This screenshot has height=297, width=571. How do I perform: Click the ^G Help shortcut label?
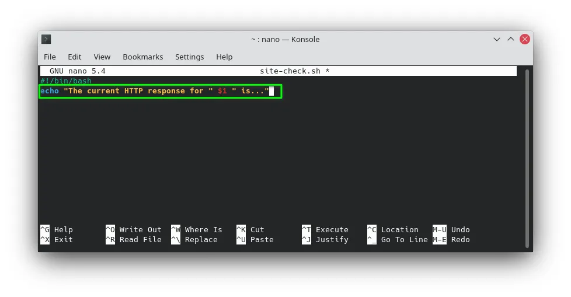pyautogui.click(x=57, y=230)
